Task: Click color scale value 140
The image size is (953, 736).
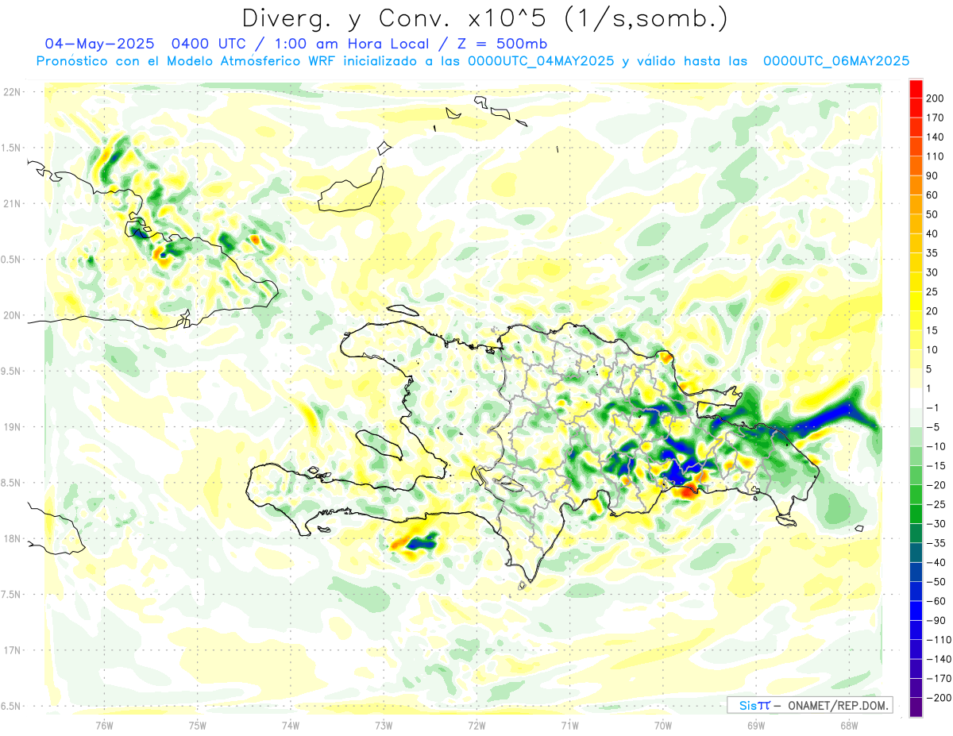Action: 935,137
